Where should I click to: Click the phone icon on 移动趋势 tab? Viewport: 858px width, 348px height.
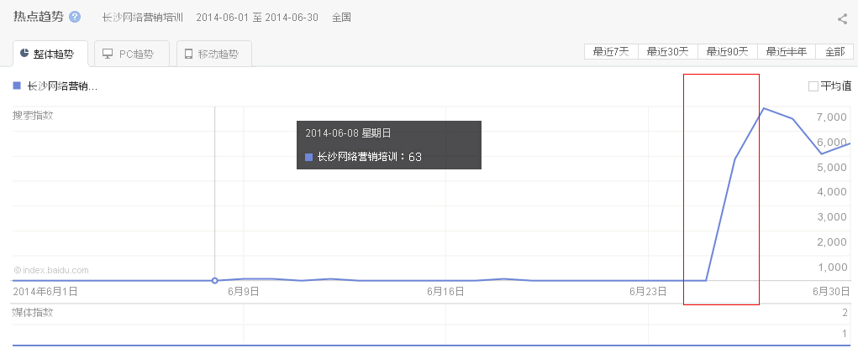coord(187,54)
